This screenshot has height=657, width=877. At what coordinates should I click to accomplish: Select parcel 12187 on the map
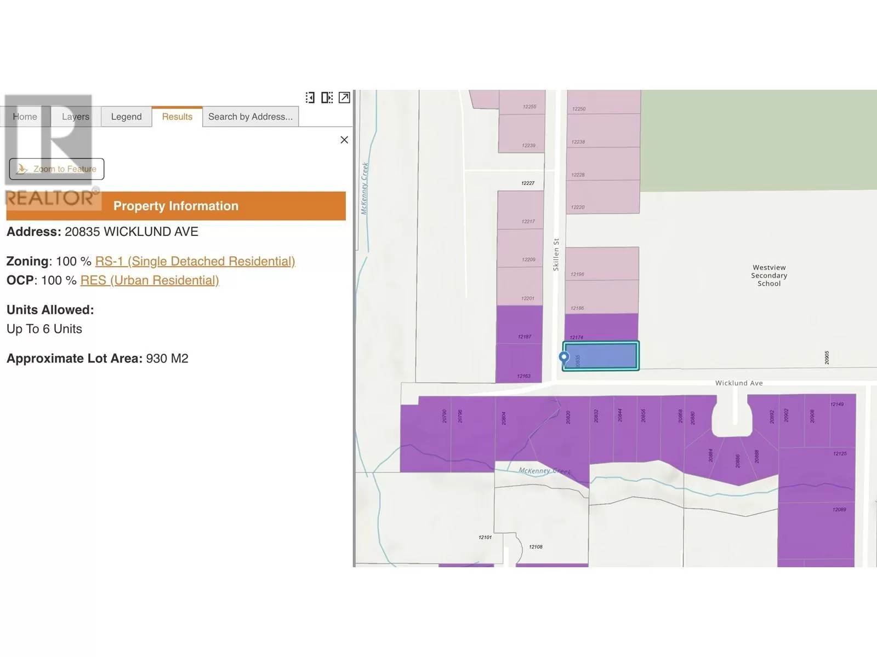pos(519,325)
